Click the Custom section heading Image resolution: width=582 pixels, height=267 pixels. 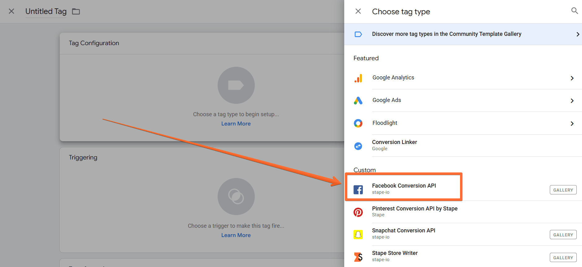[x=365, y=170]
